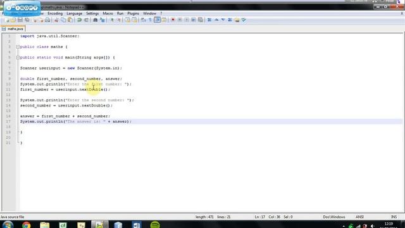Click the volume speaker tray icon
The width and height of the screenshot is (405, 228).
tap(372, 226)
